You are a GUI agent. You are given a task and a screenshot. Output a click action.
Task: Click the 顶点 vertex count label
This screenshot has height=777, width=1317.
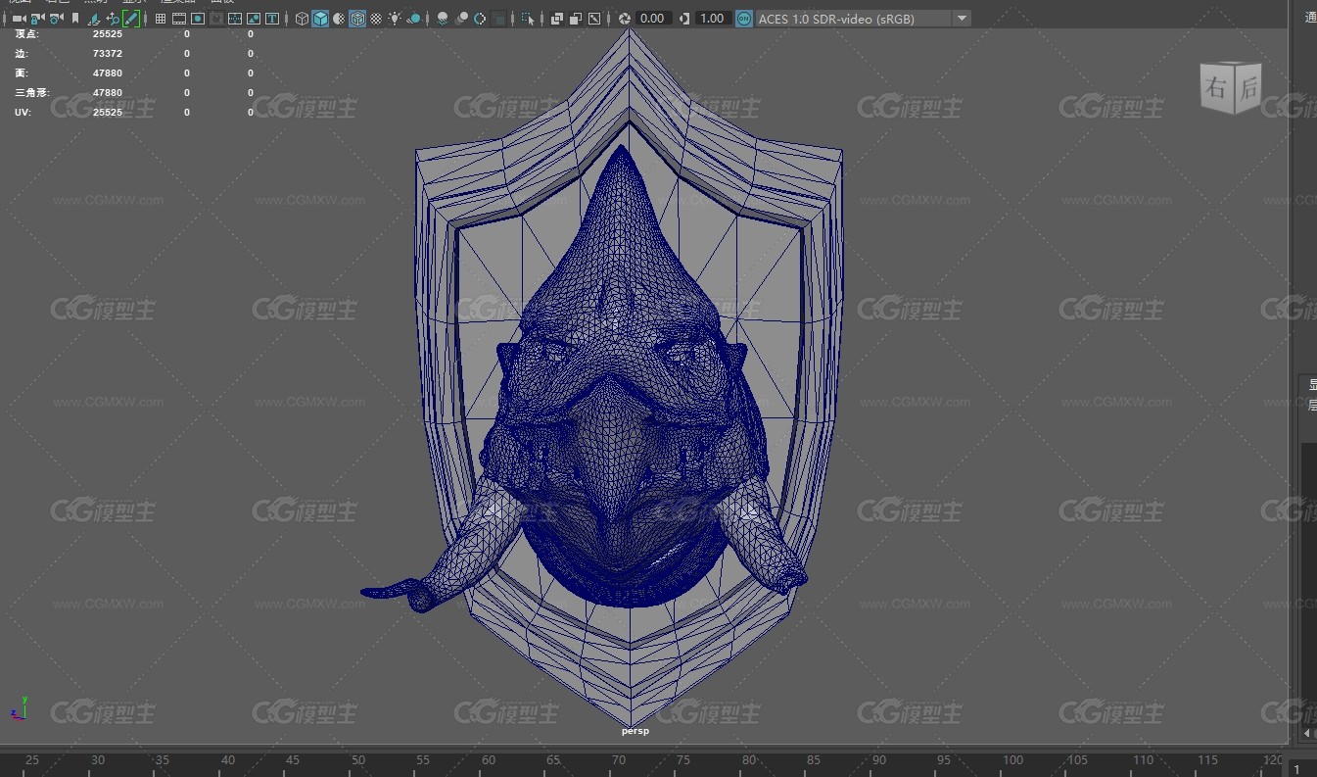click(26, 34)
